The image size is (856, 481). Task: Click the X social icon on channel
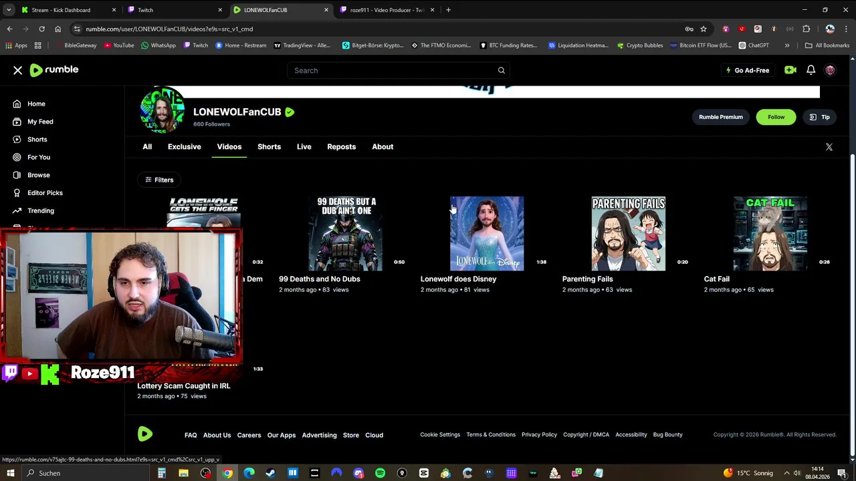829,147
